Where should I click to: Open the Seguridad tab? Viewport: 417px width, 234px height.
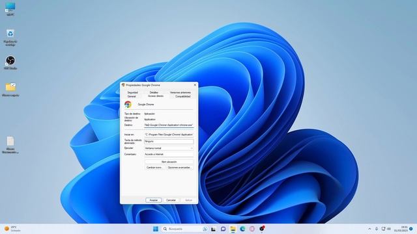click(132, 92)
